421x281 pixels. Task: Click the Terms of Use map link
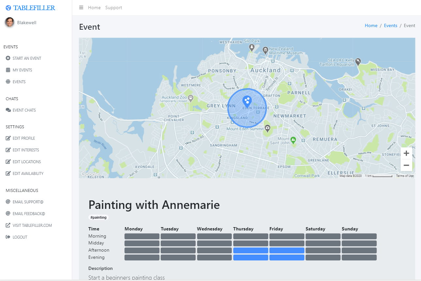coord(405,176)
